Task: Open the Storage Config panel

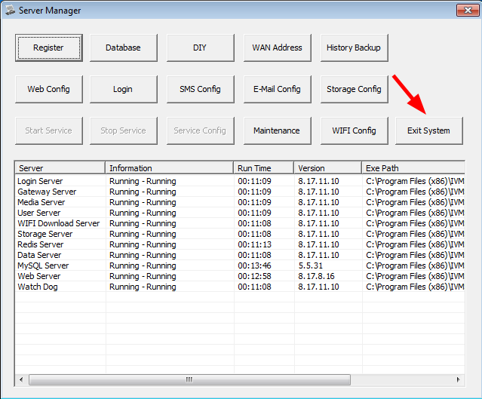Action: click(353, 89)
